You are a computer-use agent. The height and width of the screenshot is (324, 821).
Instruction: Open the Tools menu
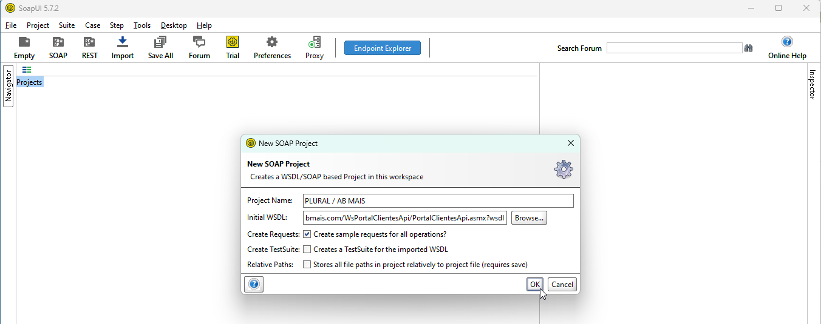[142, 25]
